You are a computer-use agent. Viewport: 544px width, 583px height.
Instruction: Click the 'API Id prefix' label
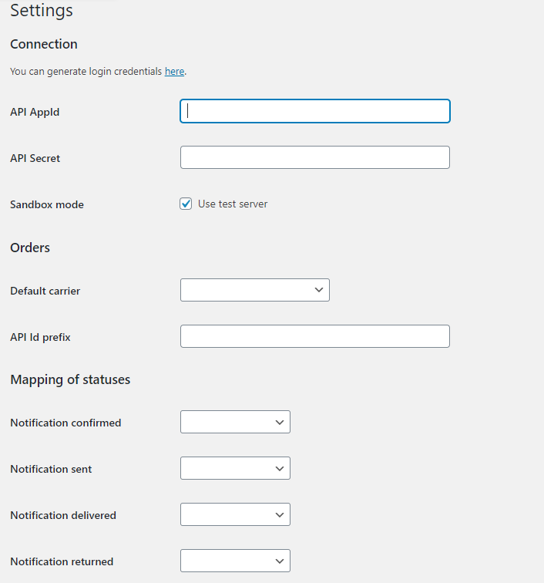point(40,337)
